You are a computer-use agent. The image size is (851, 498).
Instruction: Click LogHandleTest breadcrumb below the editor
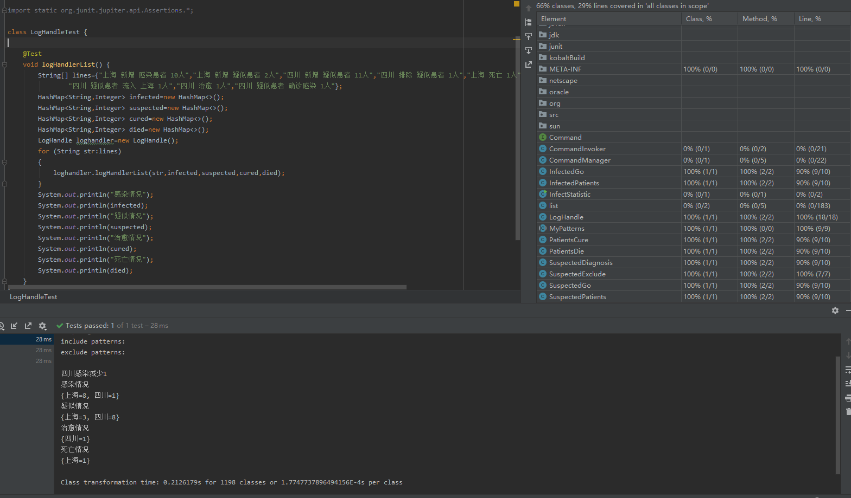tap(34, 297)
